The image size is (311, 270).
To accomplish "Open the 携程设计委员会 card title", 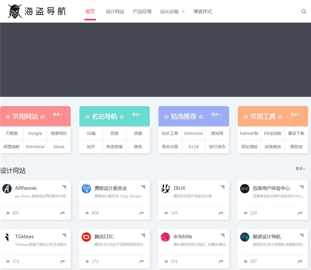I will click(x=110, y=188).
